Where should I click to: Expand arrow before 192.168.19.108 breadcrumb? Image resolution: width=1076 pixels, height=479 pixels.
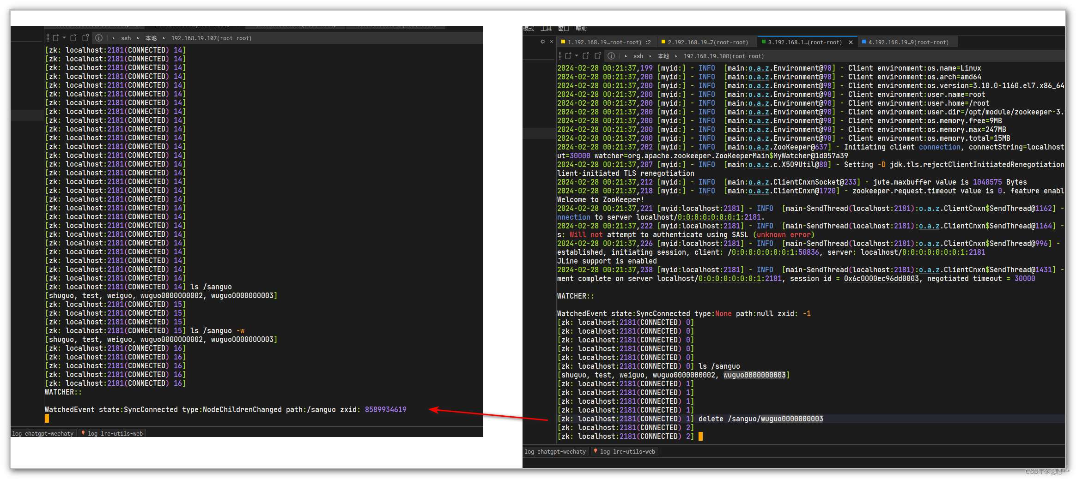point(676,56)
